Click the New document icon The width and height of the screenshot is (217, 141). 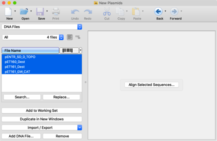click(8, 12)
